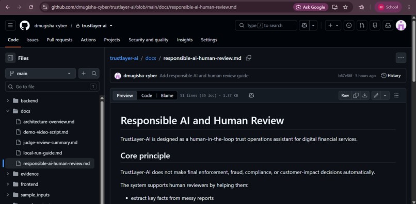Open pull requests icon in header
Screen dimensions: 416x204
click(x=362, y=25)
